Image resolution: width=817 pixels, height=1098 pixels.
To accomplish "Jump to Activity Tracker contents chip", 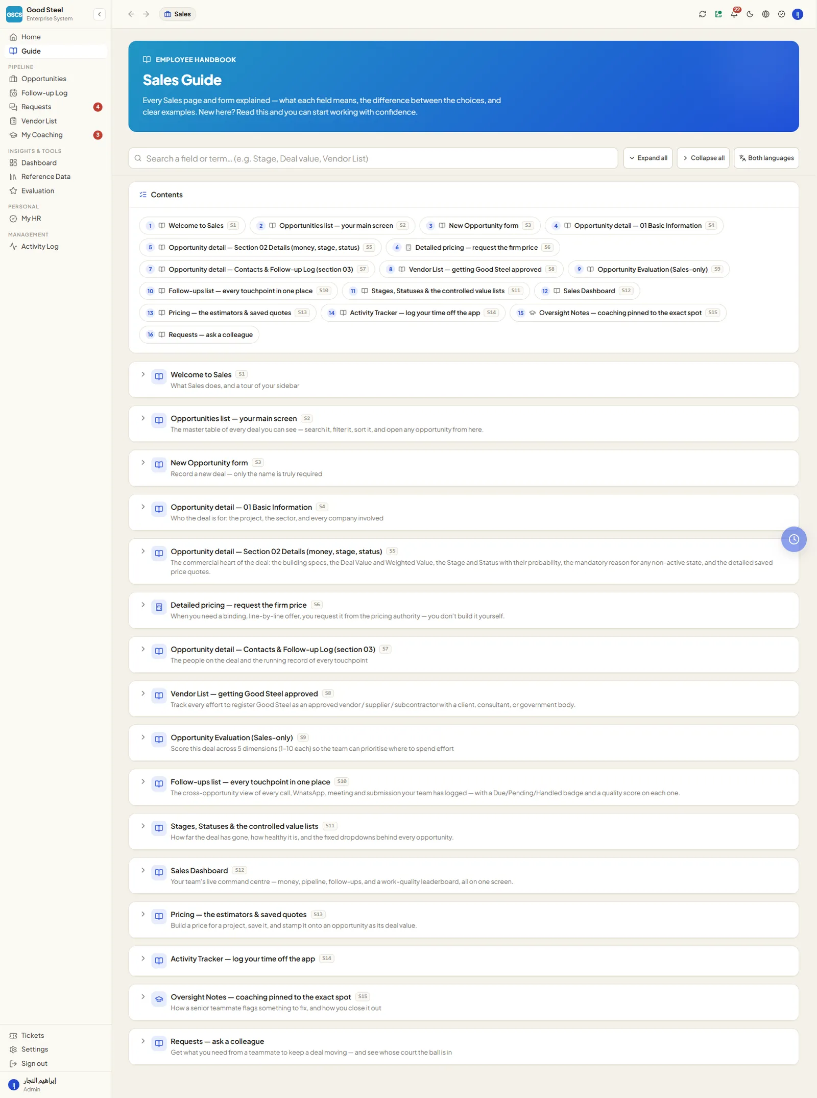I will click(413, 313).
